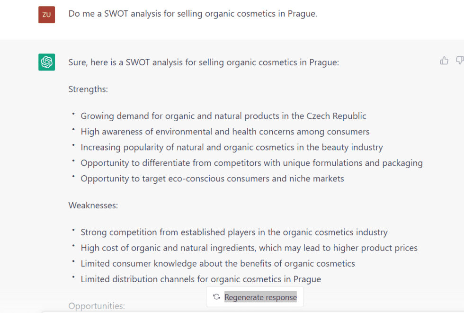This screenshot has height=313, width=464.
Task: Click the 'Strong competition from established players' bullet
Action: tap(234, 232)
